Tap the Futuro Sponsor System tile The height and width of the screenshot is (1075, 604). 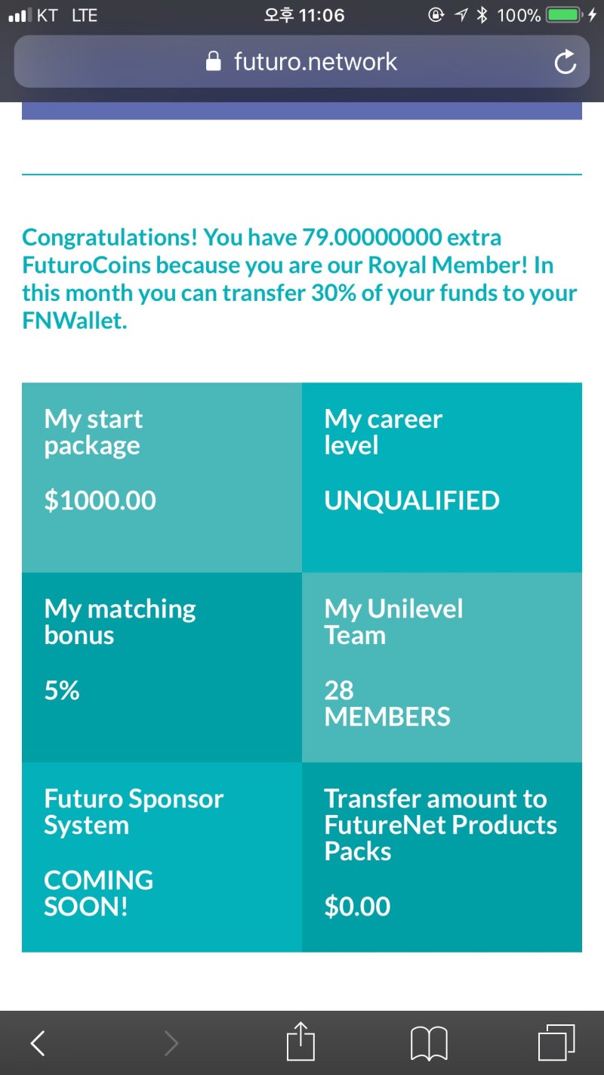tap(162, 857)
